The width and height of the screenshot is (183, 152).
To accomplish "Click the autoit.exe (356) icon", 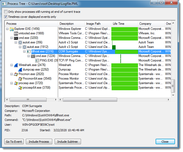I will [x=20, y=43].
